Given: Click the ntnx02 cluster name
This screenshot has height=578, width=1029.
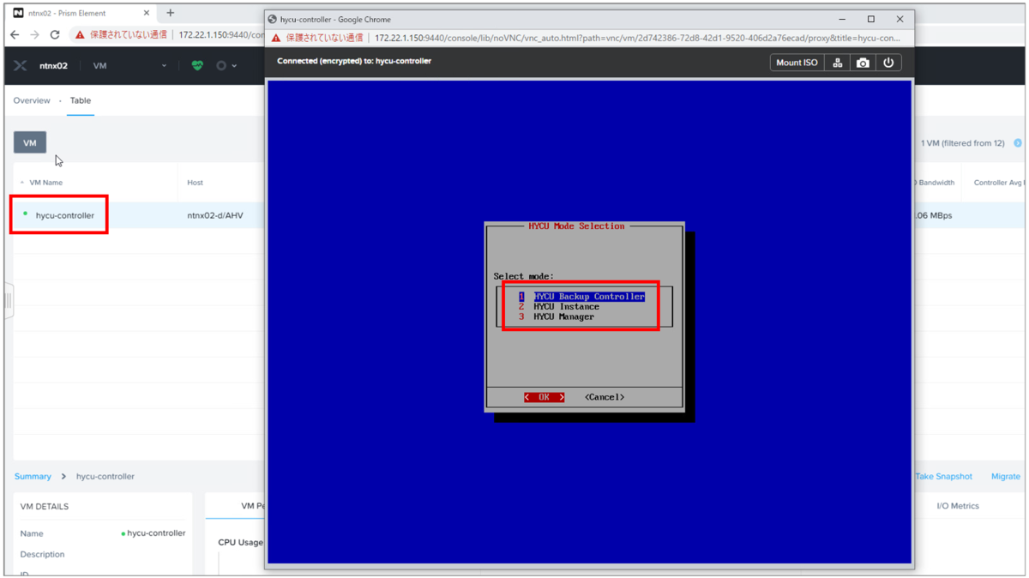Looking at the screenshot, I should click(53, 65).
